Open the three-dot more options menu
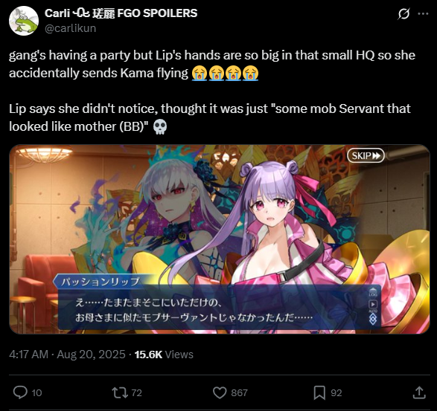 tap(423, 13)
